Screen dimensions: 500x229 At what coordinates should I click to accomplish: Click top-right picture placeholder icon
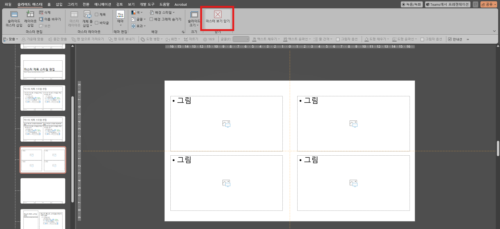tap(354, 124)
